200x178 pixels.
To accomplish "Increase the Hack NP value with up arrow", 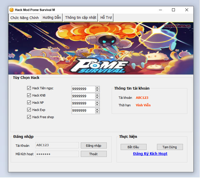I will pos(97,102).
